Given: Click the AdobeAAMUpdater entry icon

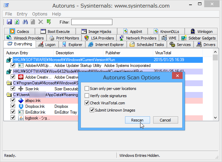Looking at the screenshot, I should point(21,66).
